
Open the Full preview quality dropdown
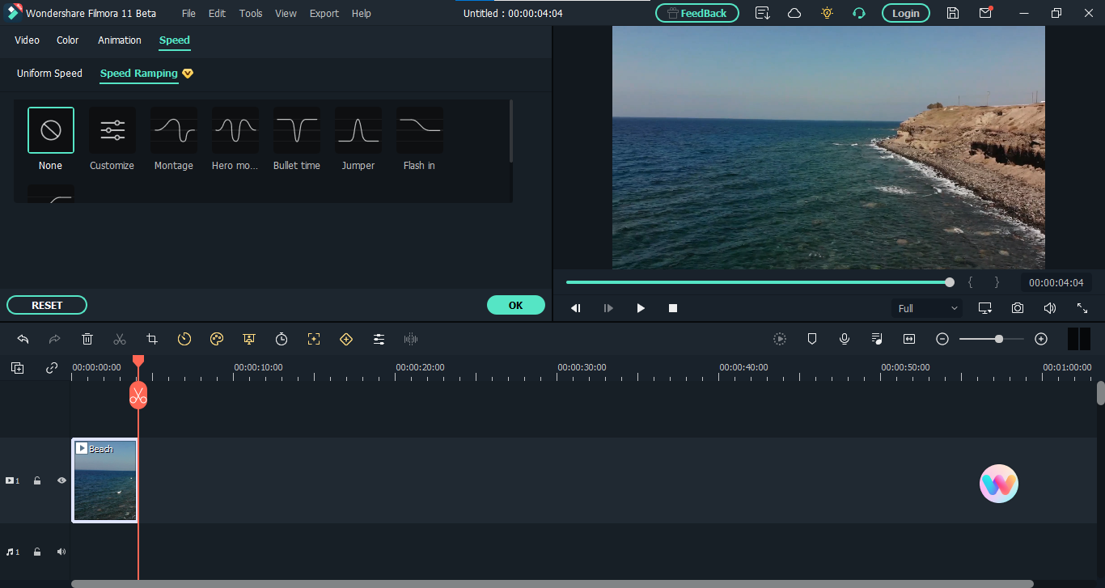[928, 308]
